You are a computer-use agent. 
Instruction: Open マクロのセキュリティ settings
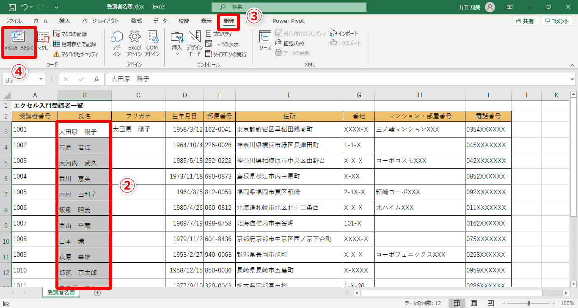pyautogui.click(x=76, y=54)
